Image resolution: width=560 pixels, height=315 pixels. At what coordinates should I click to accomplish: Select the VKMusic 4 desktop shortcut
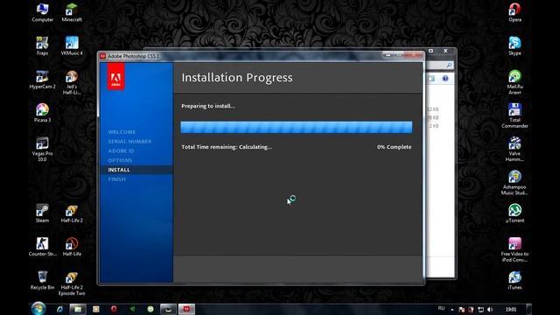72,45
